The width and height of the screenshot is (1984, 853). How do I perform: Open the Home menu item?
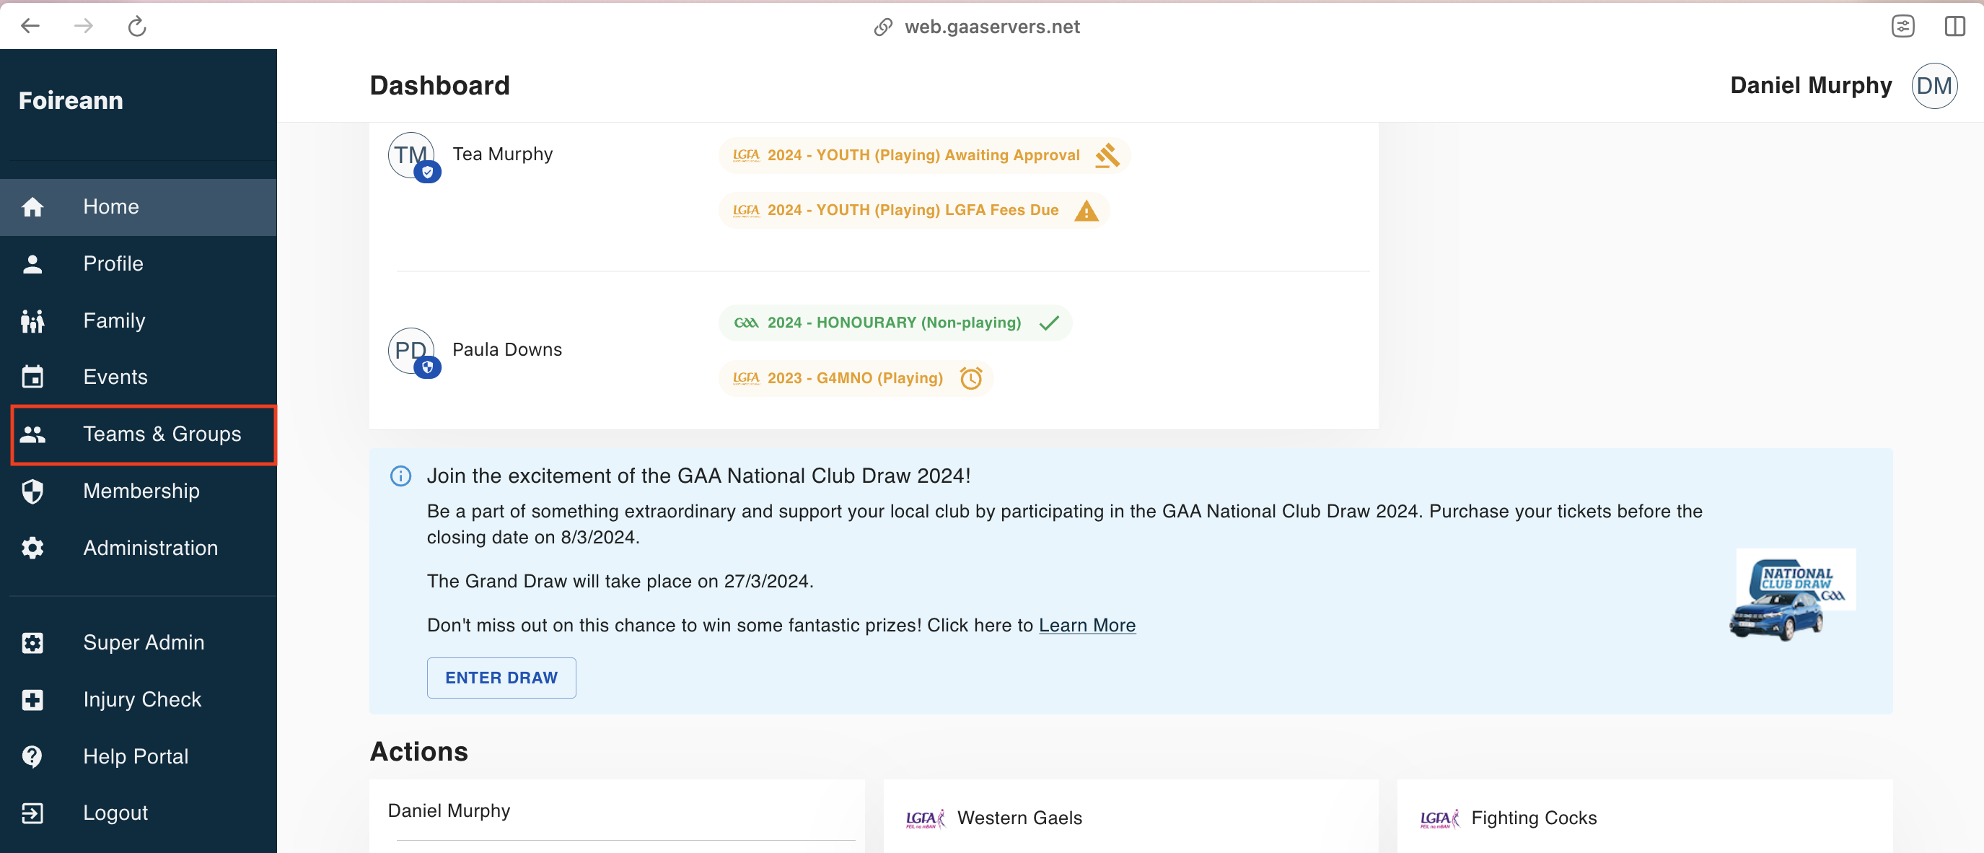139,207
